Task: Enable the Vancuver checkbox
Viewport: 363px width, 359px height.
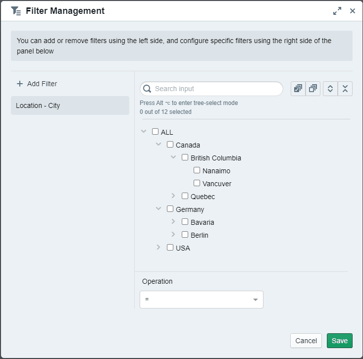Action: 197,183
